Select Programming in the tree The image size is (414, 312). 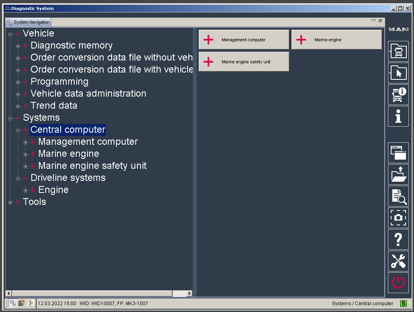coord(59,81)
